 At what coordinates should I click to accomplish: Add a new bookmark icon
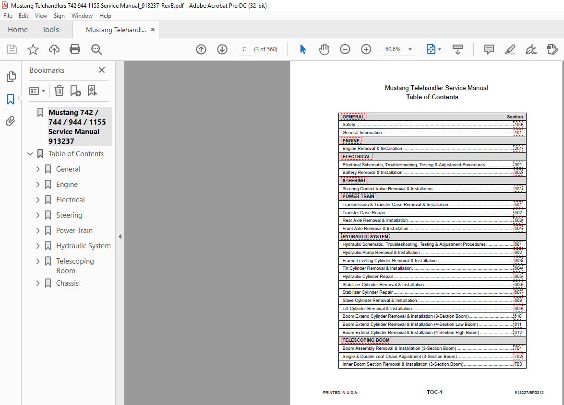(x=75, y=91)
